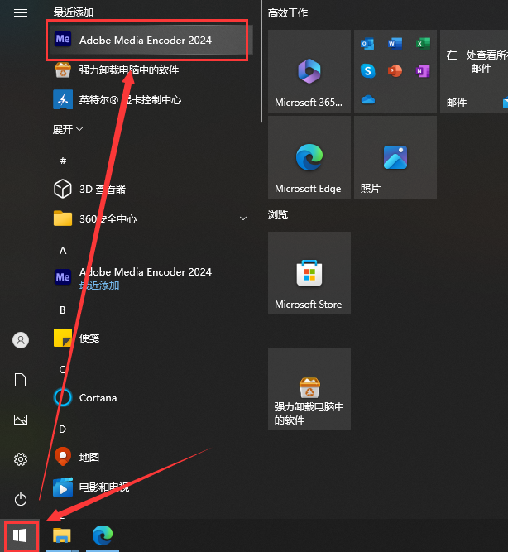Open Excel in the Office tile group
Viewport: 508px width, 552px height.
[x=423, y=44]
